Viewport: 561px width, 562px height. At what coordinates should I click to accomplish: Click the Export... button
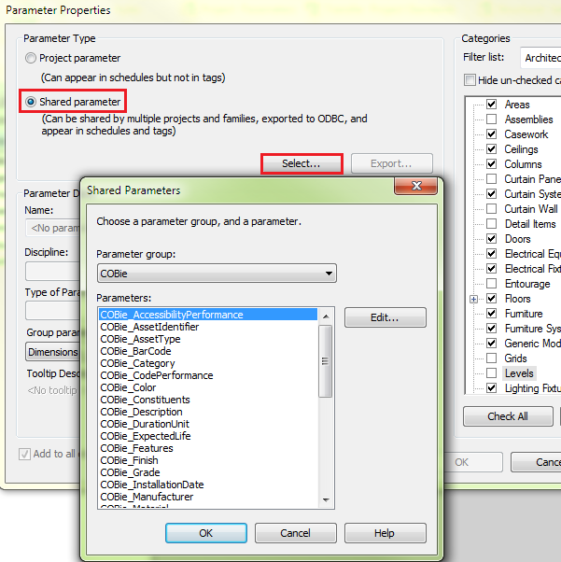pyautogui.click(x=391, y=163)
